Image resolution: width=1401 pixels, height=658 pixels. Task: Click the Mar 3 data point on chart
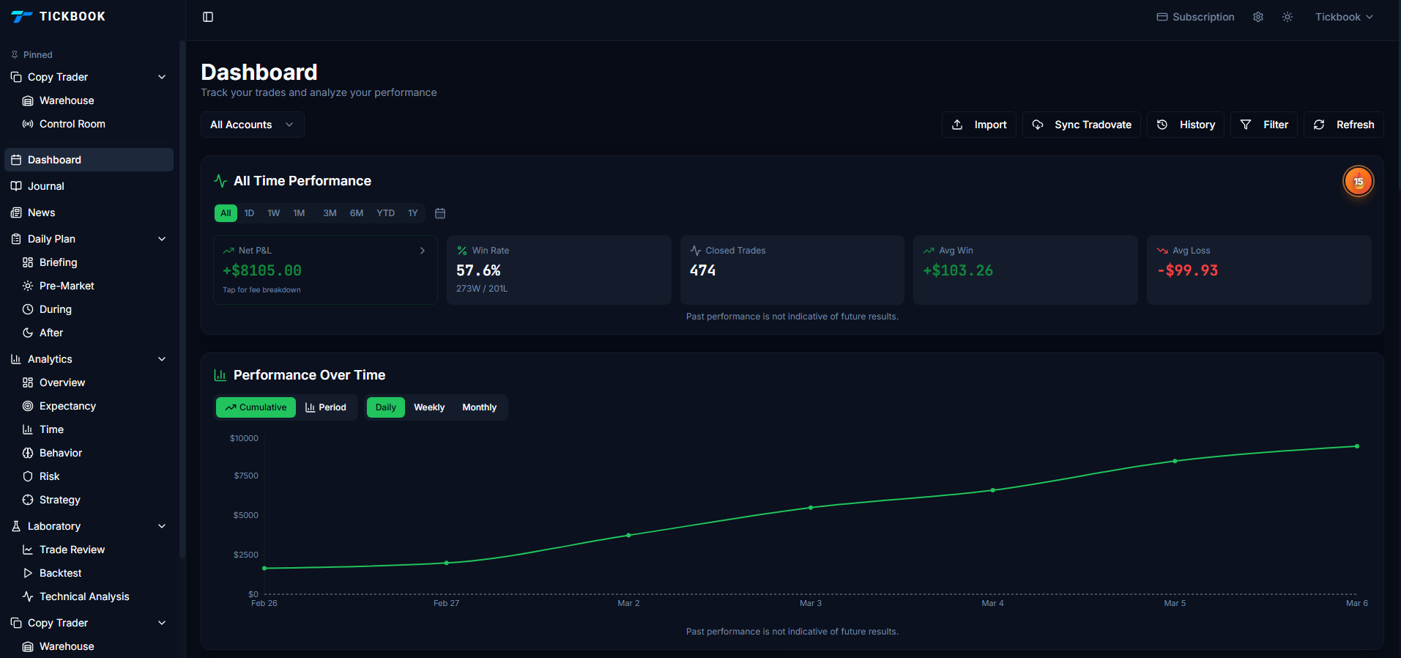[x=811, y=507]
